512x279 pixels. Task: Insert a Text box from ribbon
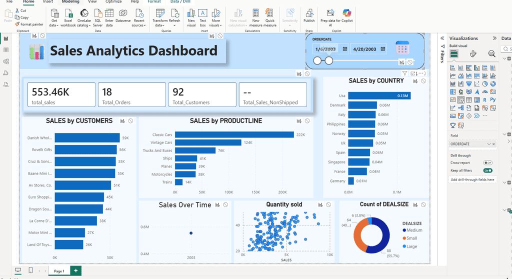tap(203, 17)
